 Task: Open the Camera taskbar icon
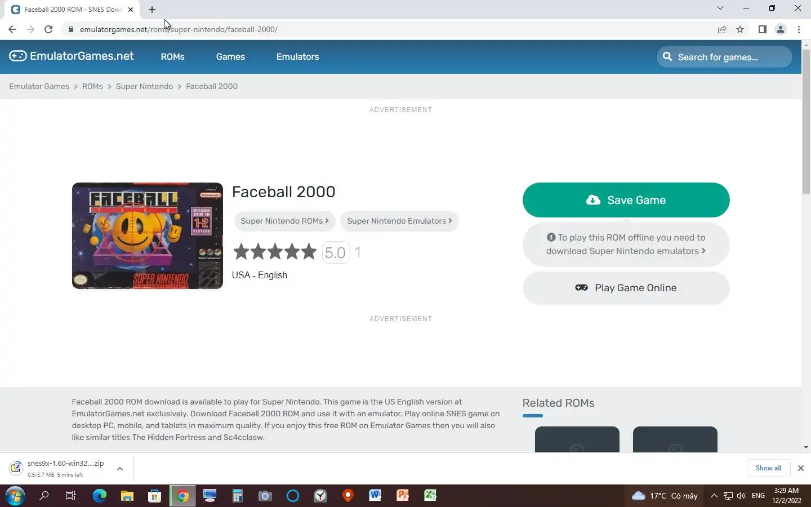(265, 496)
